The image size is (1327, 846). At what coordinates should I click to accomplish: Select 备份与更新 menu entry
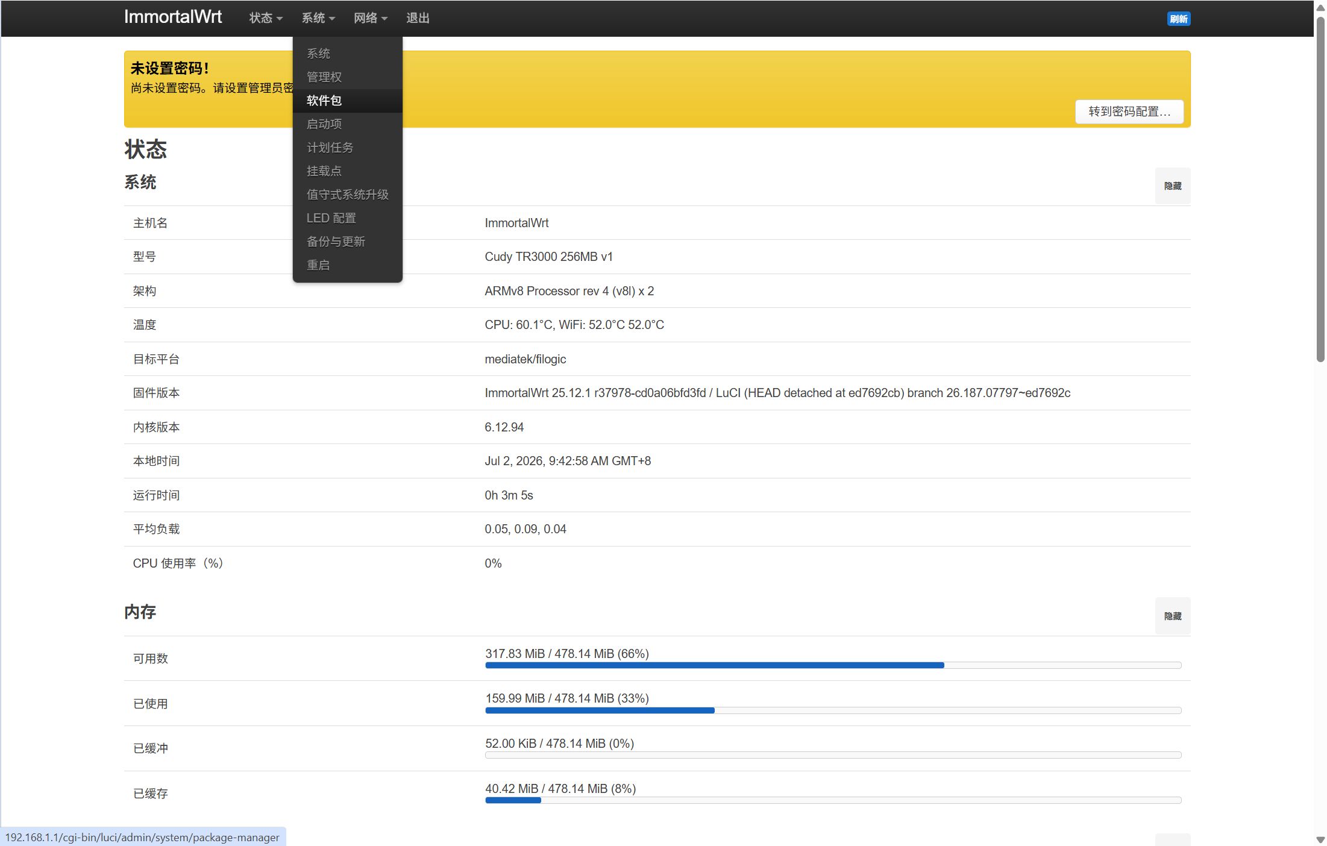[x=347, y=242]
